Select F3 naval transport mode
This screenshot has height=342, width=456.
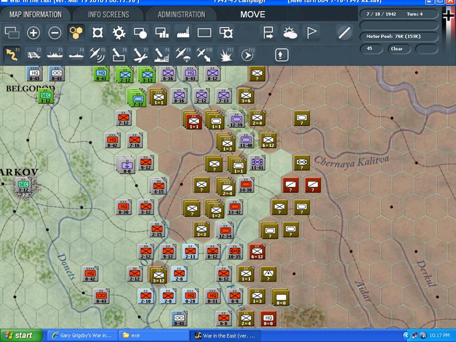(55, 55)
